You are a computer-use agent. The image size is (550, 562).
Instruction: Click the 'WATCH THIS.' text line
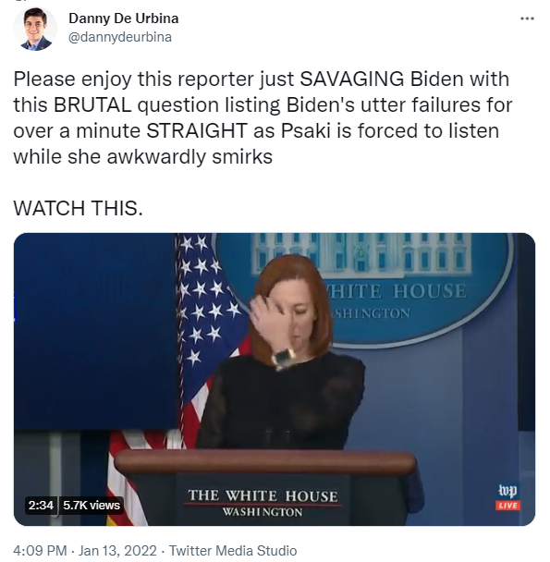tap(79, 208)
